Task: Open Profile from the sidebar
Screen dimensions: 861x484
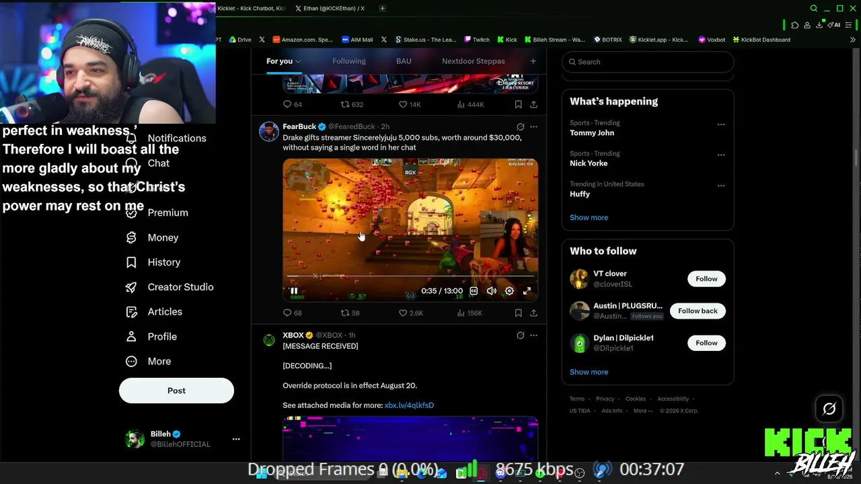Action: pos(151,337)
